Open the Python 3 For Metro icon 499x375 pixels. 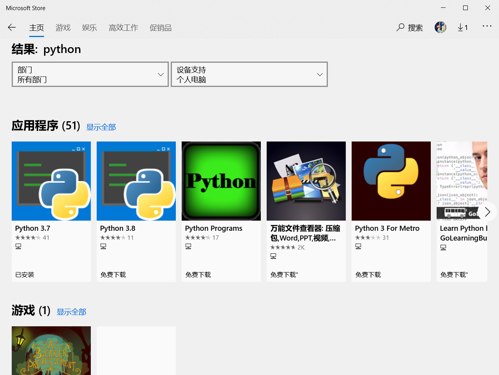(391, 181)
